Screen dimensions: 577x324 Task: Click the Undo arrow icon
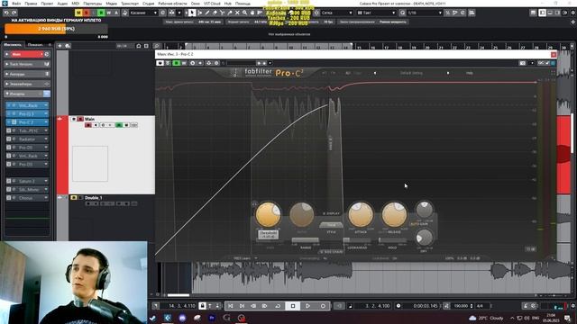[6, 13]
